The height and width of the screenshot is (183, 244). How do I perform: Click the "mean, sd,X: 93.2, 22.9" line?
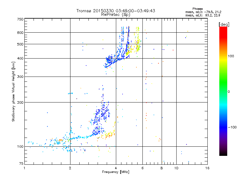pos(203,16)
